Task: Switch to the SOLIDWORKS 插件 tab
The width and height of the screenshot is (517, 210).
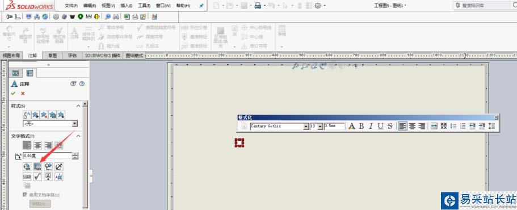Action: [103, 56]
